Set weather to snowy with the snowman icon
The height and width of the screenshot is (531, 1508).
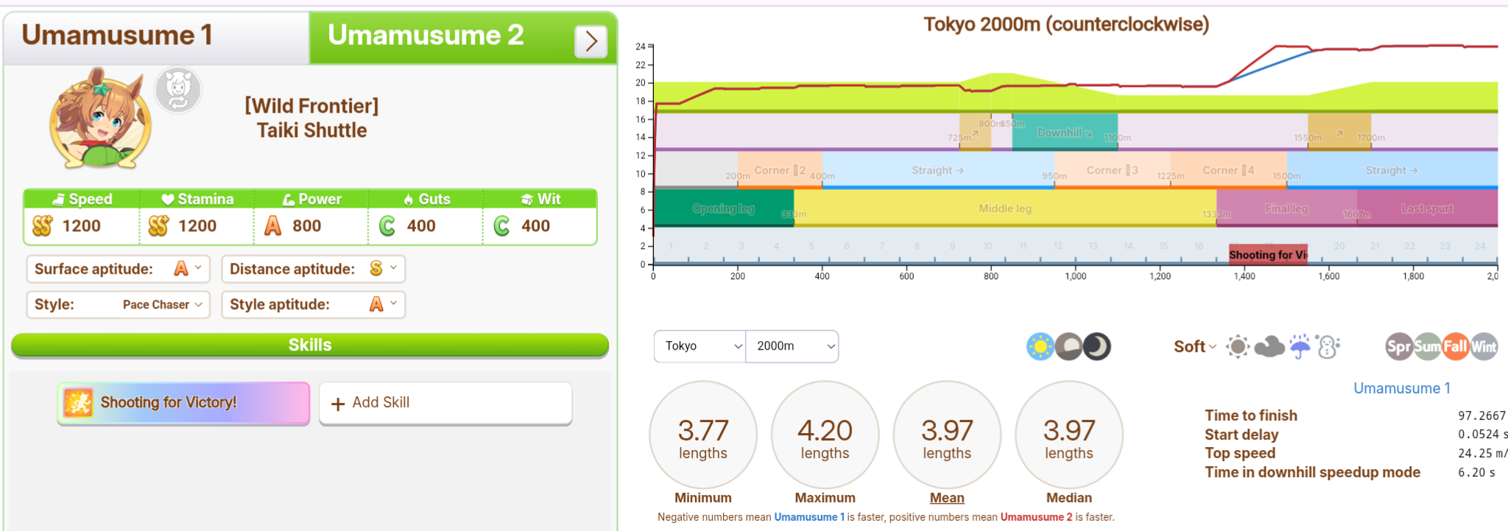[x=1328, y=346]
